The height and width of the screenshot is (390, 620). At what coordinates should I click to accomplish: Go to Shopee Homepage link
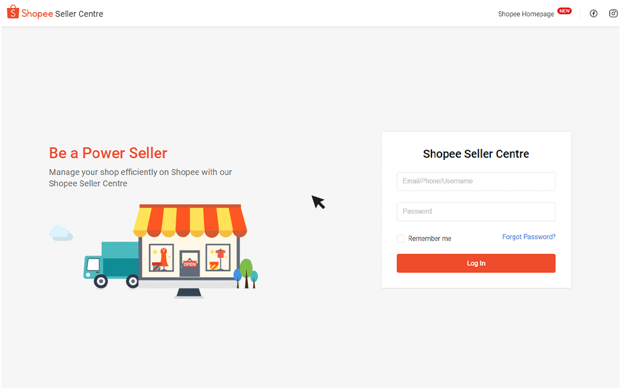pyautogui.click(x=526, y=14)
